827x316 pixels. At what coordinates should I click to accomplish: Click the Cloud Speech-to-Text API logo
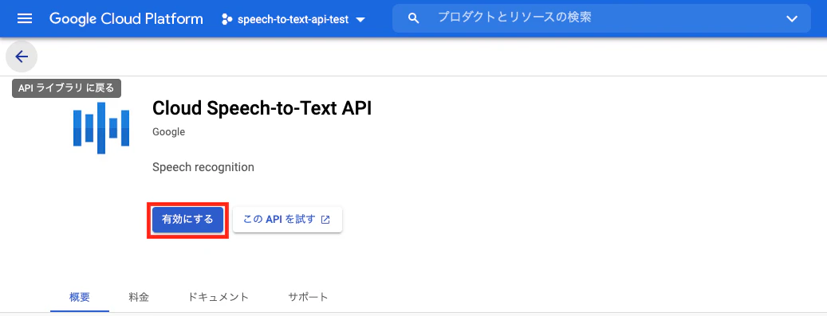coord(101,128)
